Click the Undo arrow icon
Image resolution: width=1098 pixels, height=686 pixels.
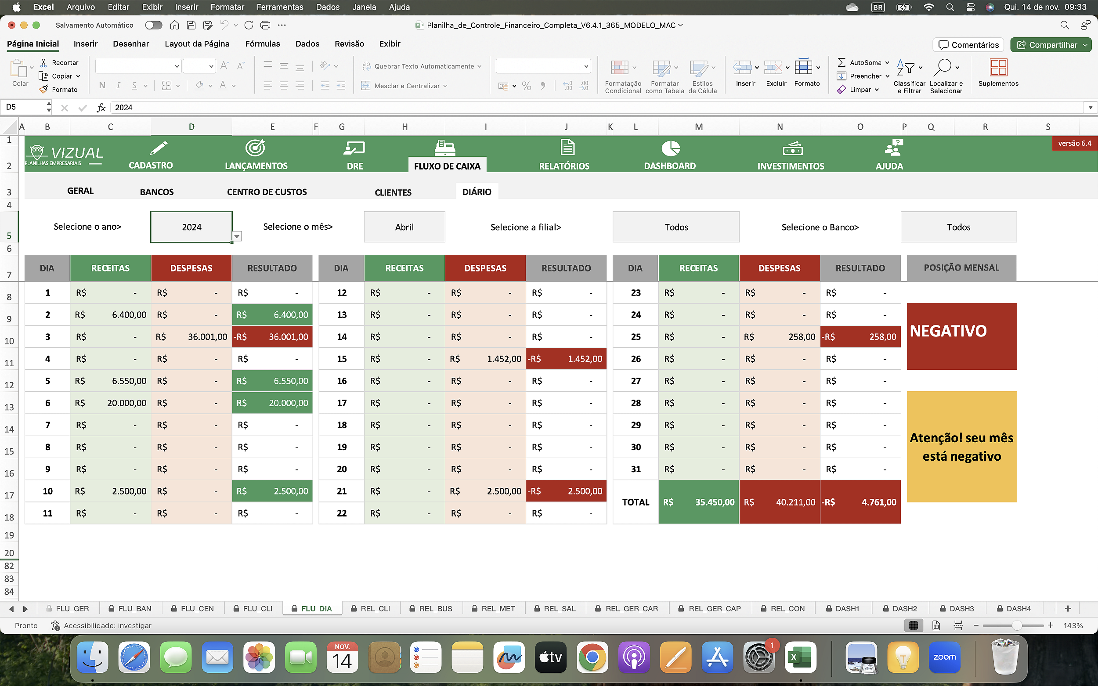224,25
